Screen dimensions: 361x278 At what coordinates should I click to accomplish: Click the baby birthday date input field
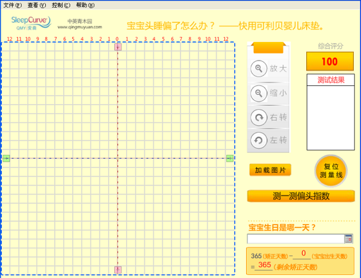click(x=296, y=239)
